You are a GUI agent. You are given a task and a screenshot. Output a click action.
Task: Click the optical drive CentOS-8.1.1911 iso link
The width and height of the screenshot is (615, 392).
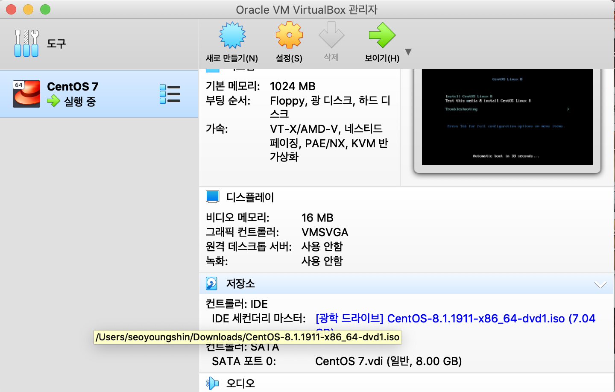[455, 319]
